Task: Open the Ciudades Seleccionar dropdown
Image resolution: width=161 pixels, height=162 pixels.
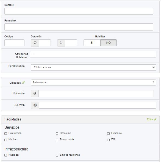Action: [x=93, y=83]
